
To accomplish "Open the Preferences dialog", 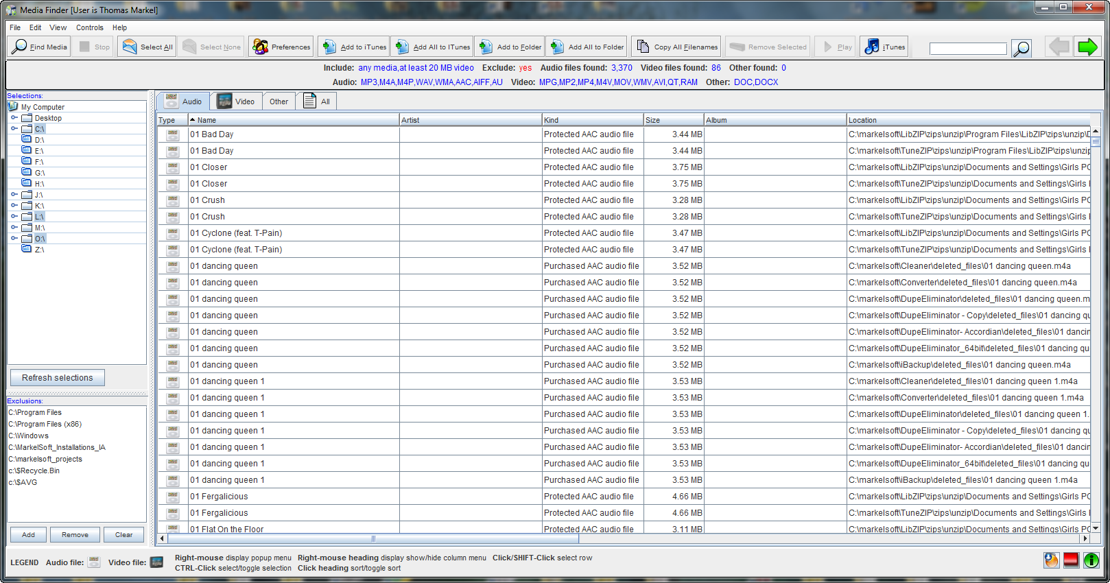I will tap(281, 47).
